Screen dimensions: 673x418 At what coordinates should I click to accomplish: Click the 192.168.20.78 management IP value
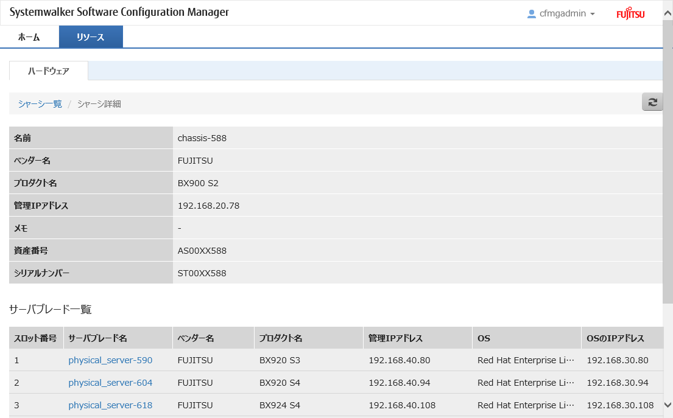(208, 206)
